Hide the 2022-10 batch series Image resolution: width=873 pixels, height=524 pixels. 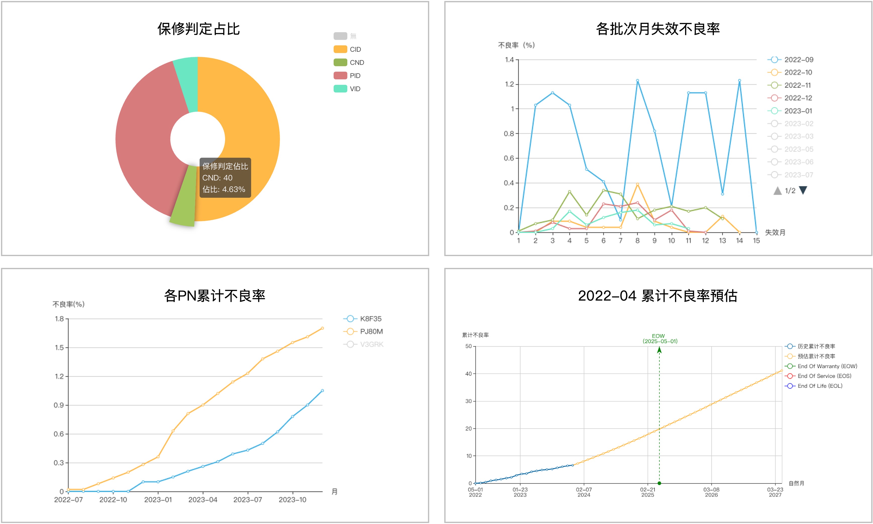(x=789, y=72)
